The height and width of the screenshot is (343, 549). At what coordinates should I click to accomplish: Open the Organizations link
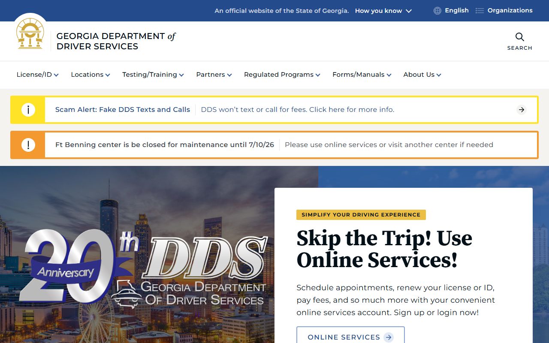(x=504, y=11)
